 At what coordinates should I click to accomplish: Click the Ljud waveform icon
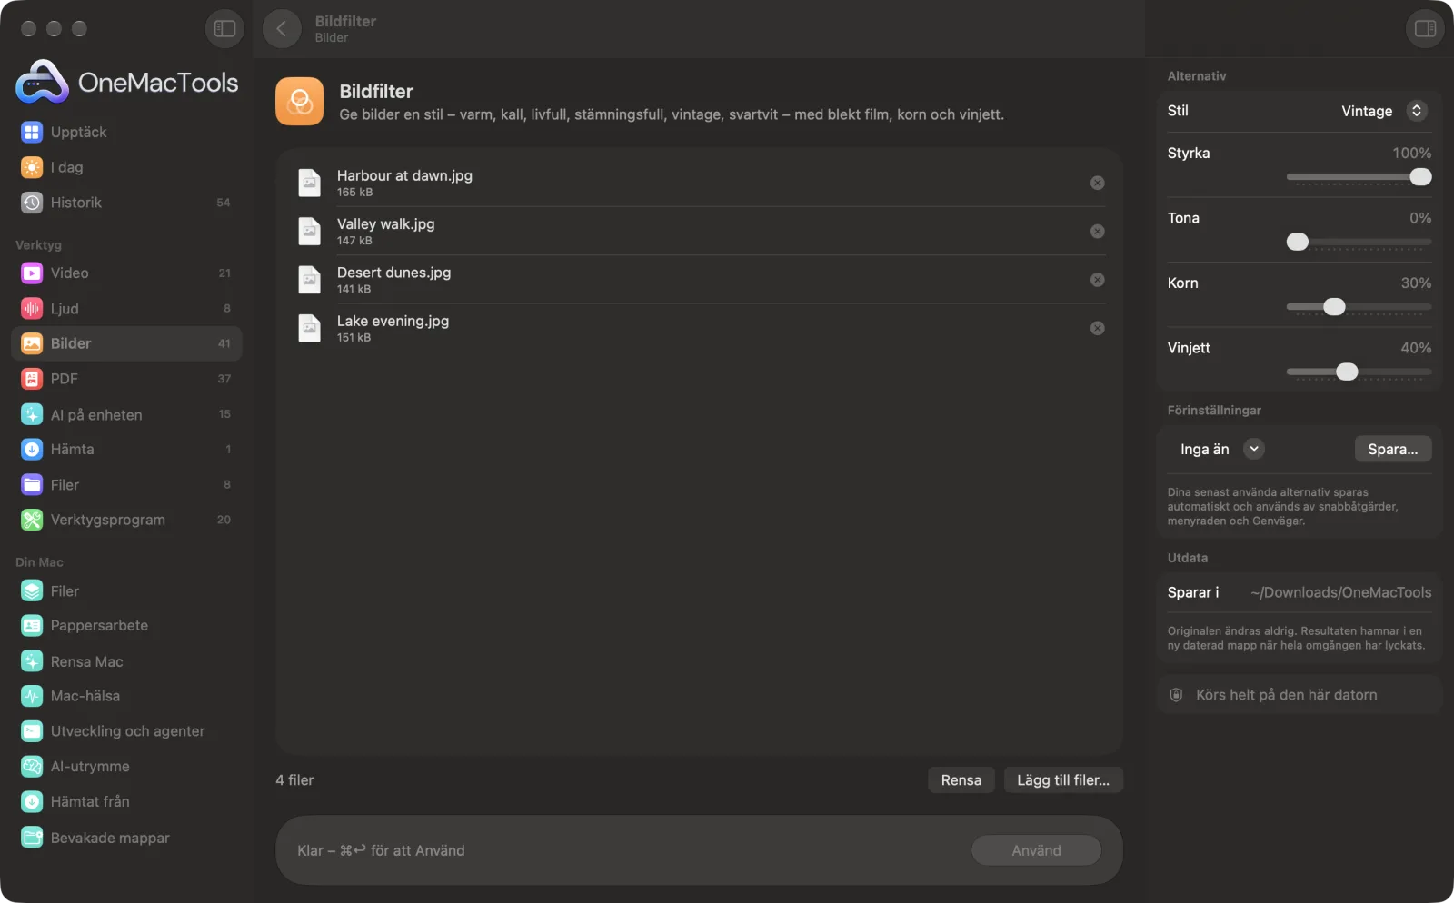[x=32, y=309]
